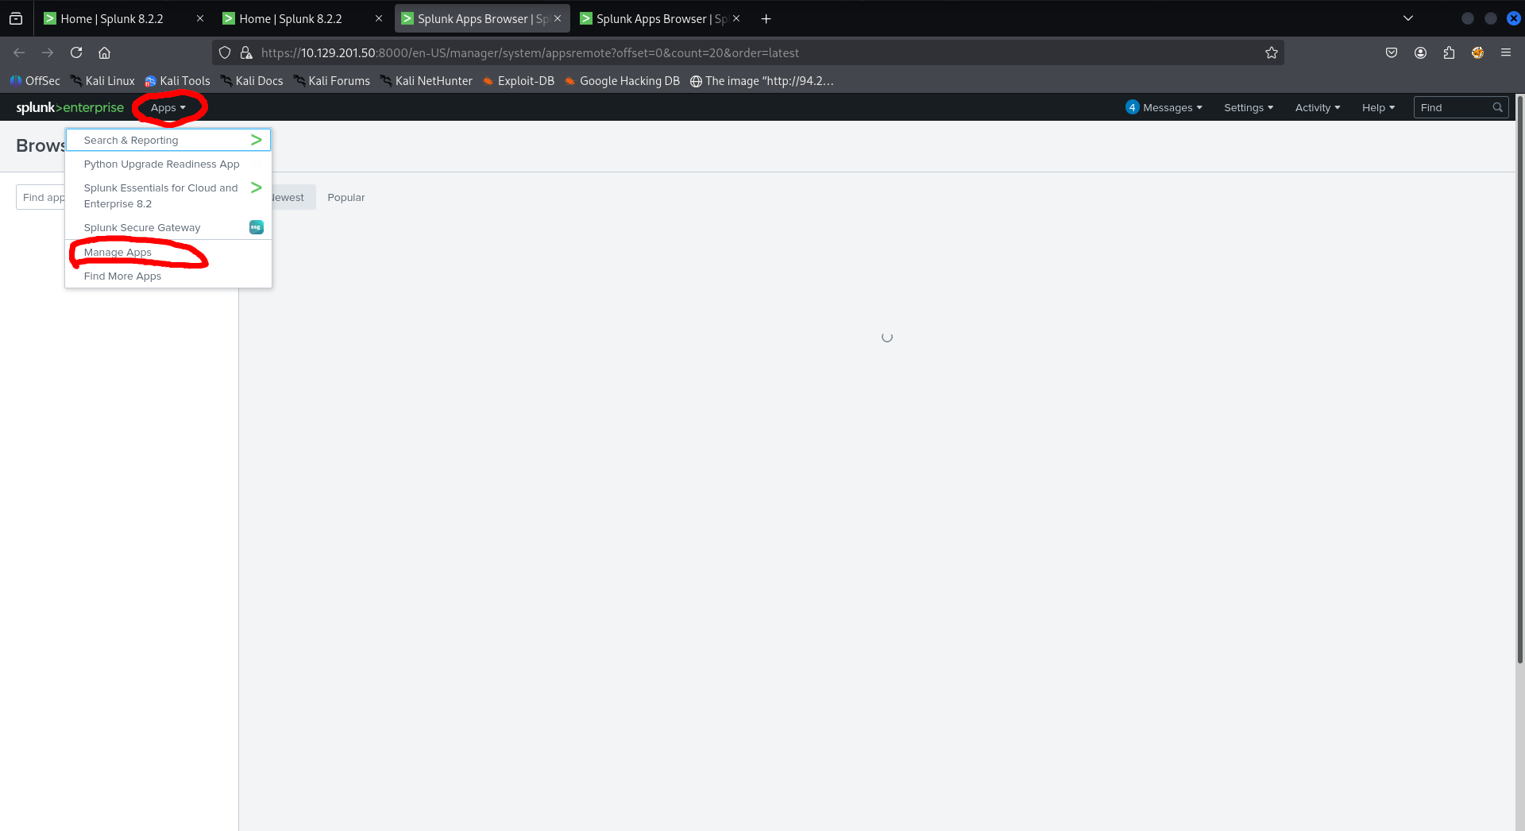The width and height of the screenshot is (1525, 831).
Task: Open new browser tab with plus icon
Action: pyautogui.click(x=766, y=18)
